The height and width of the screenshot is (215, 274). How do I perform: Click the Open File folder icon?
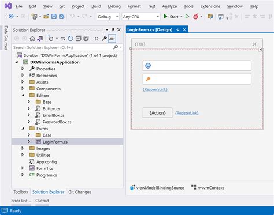[x=46, y=17]
